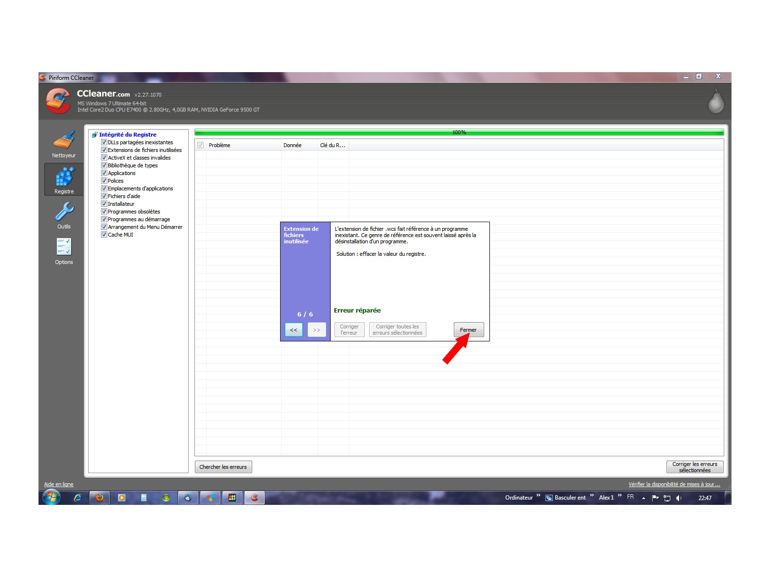Click the 100% green progress bar
Viewport: 770px width, 577px height.
click(x=459, y=132)
